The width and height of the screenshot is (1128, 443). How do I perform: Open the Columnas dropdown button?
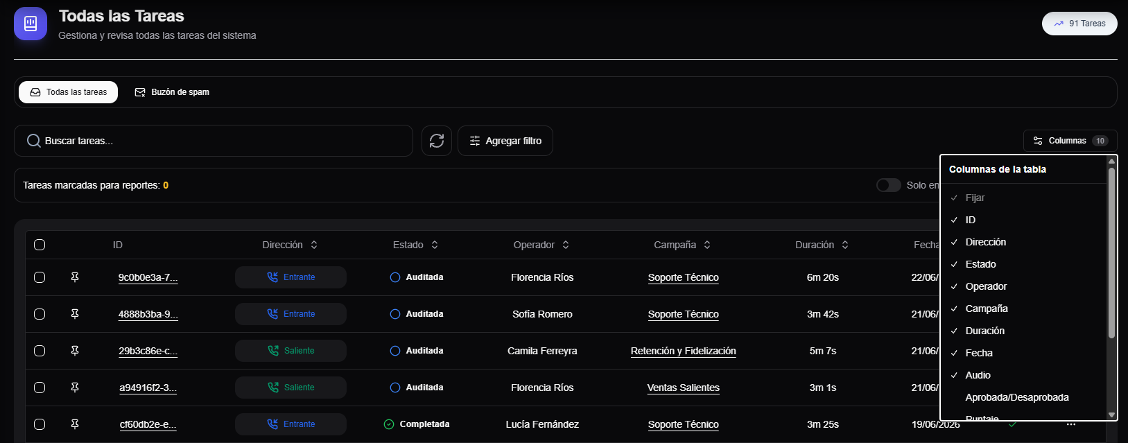click(x=1070, y=141)
